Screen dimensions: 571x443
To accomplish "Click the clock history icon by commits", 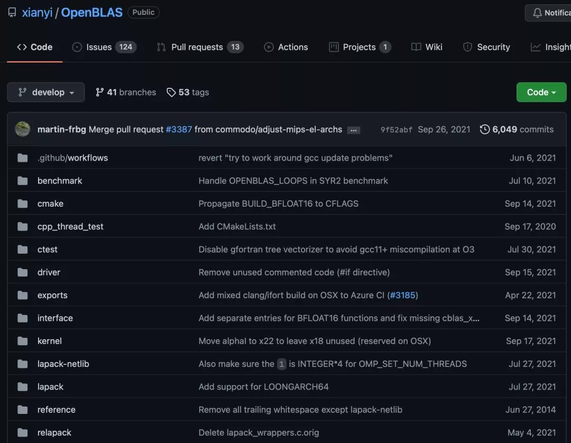I will pyautogui.click(x=484, y=130).
